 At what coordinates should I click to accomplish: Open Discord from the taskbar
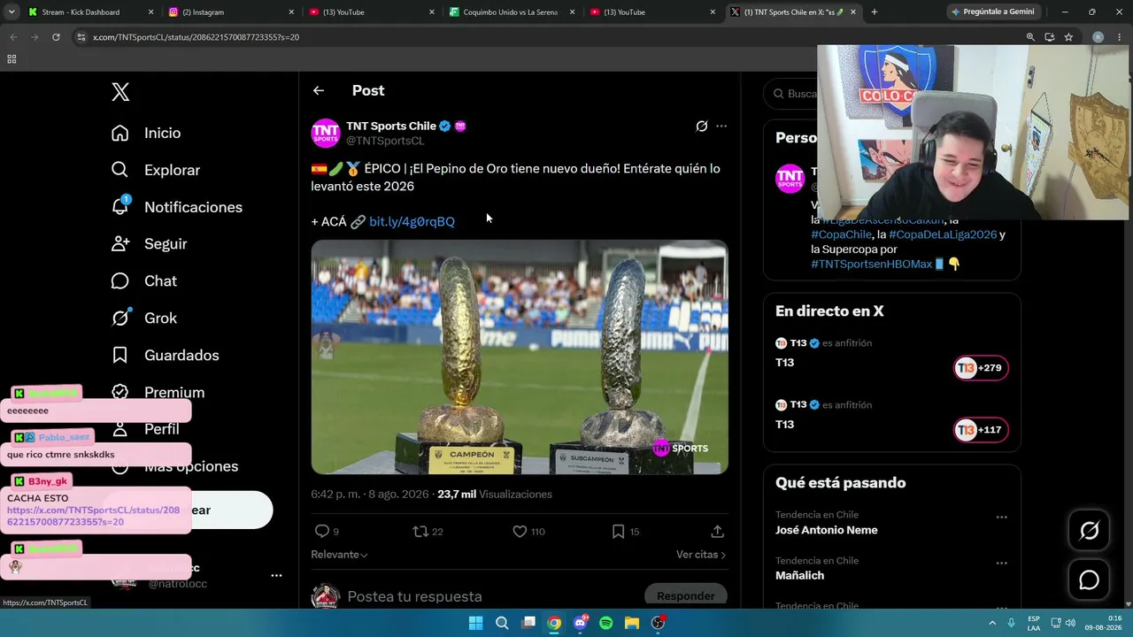pyautogui.click(x=580, y=623)
